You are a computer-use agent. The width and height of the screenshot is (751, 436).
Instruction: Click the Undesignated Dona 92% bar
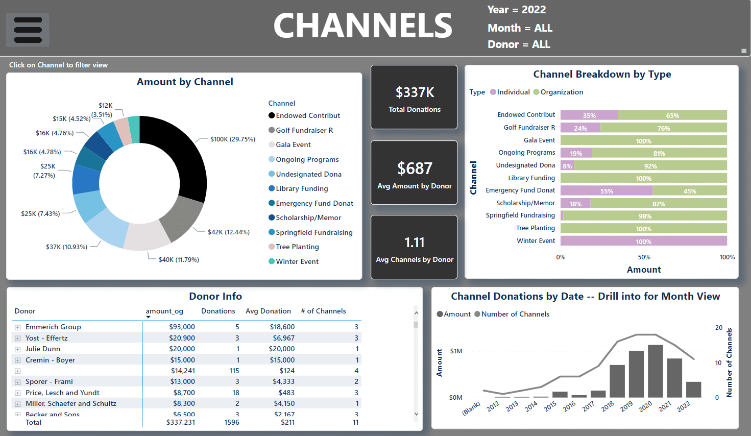tap(650, 165)
